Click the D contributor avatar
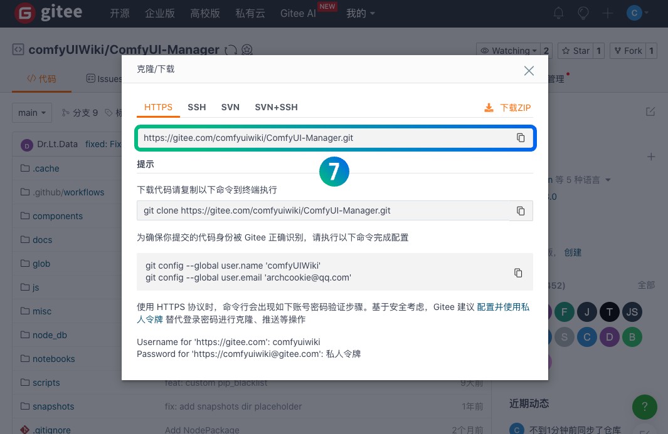Image resolution: width=668 pixels, height=434 pixels. pyautogui.click(x=609, y=337)
